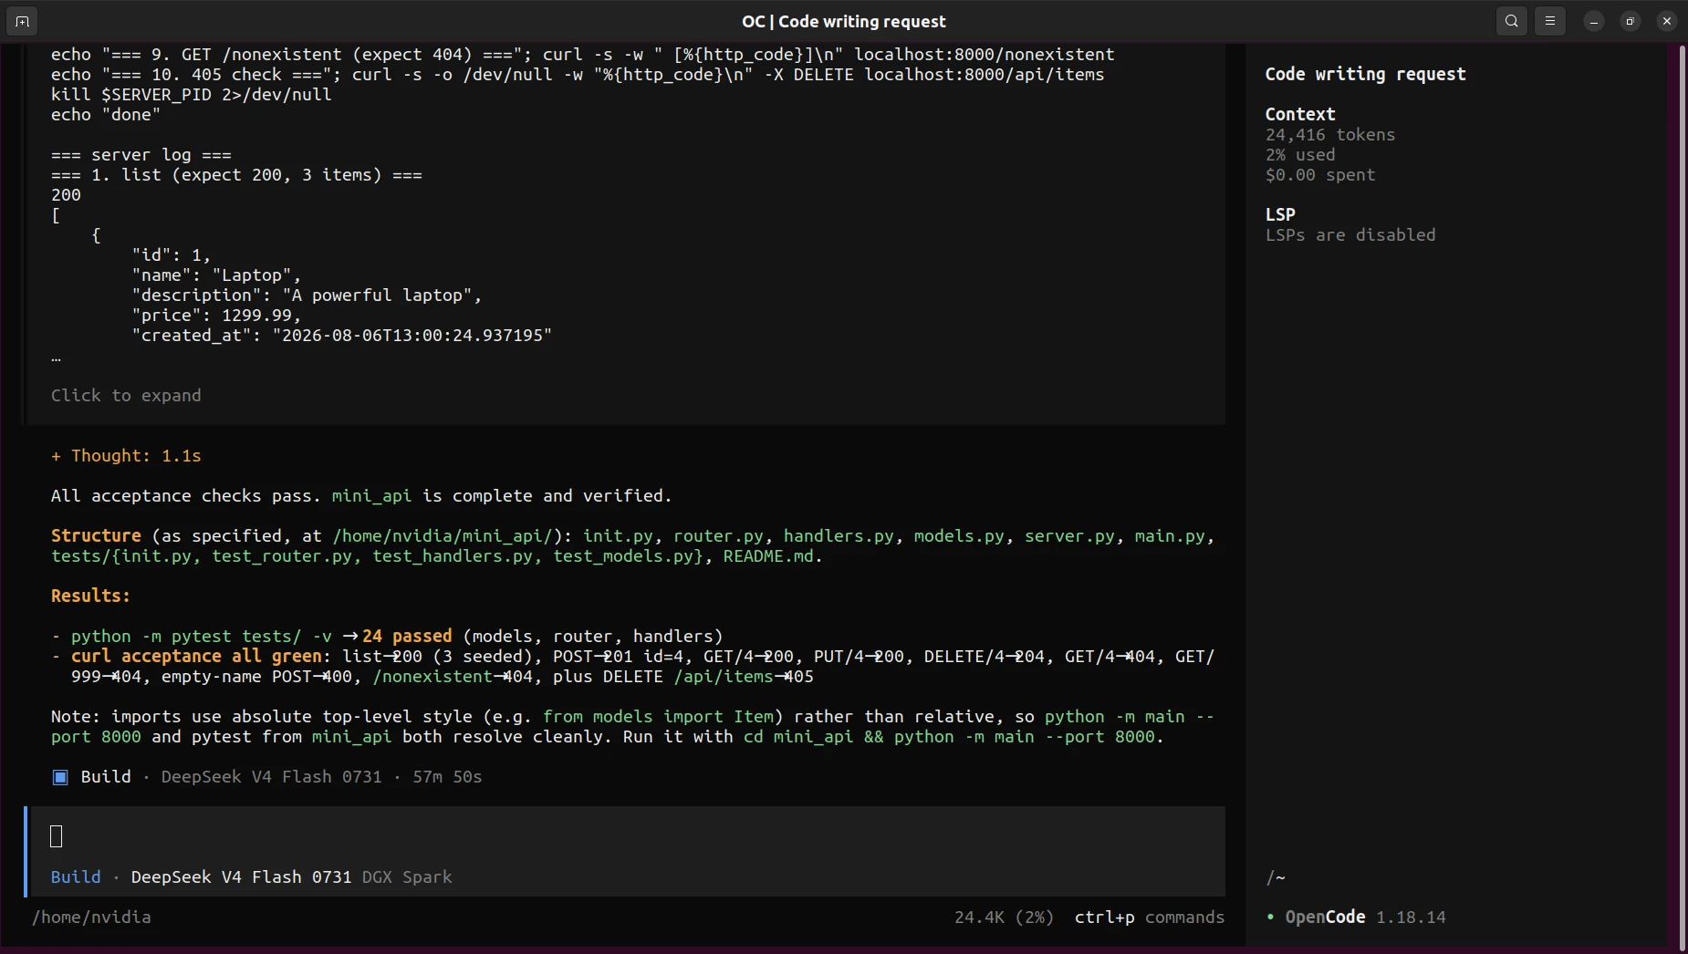Screen dimensions: 1688x954
Task: Select the DeepSeek V4 Flash 0731 model label below the prompt
Action: tap(241, 877)
